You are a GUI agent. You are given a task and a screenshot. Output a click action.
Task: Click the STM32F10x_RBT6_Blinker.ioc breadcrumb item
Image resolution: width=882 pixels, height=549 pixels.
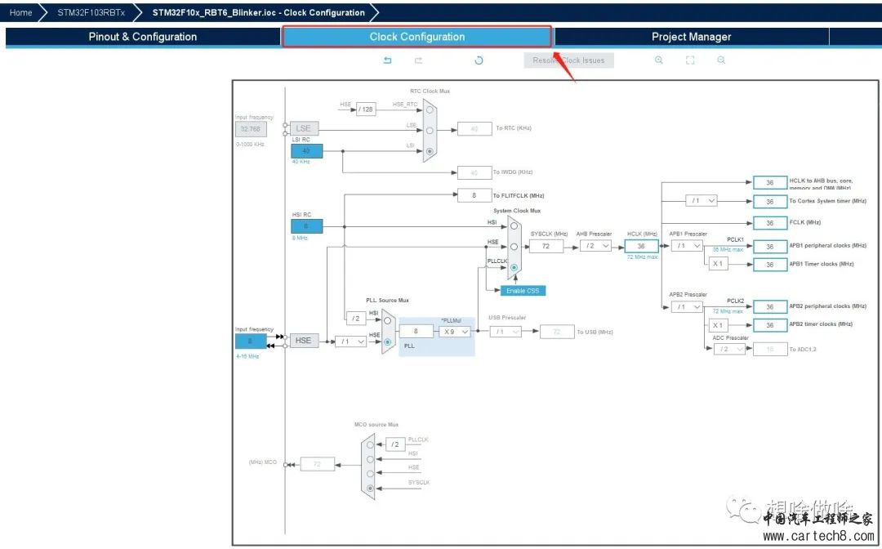pyautogui.click(x=258, y=12)
